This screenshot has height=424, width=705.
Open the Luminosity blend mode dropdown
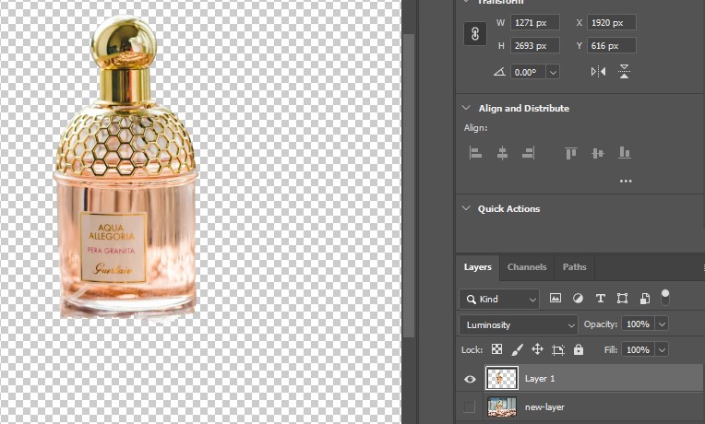519,324
